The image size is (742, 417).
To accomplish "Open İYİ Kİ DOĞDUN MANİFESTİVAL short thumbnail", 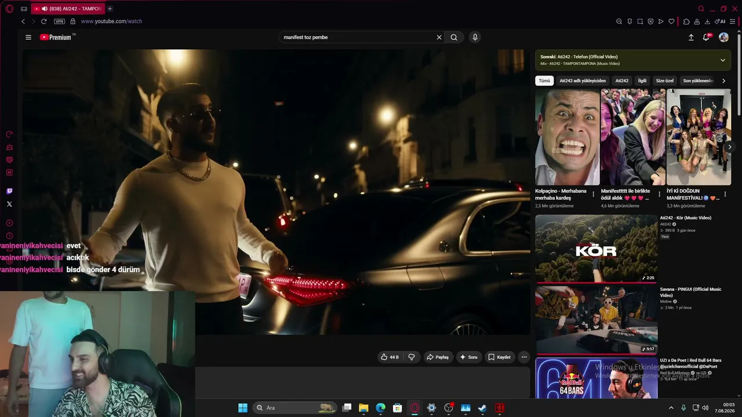I will coord(699,137).
